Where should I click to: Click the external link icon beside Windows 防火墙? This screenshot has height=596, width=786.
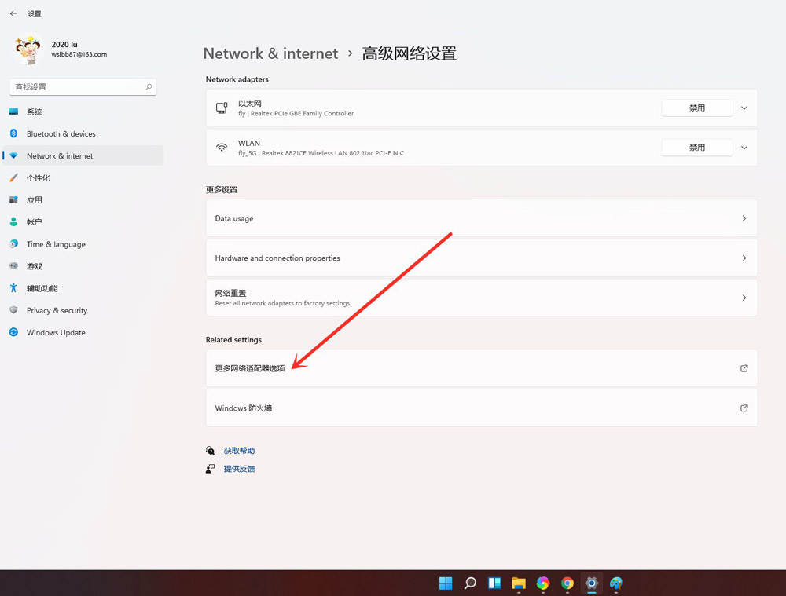744,408
